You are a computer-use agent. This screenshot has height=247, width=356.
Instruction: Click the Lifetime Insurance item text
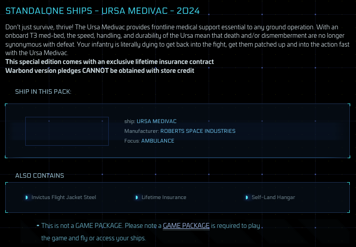tap(164, 197)
